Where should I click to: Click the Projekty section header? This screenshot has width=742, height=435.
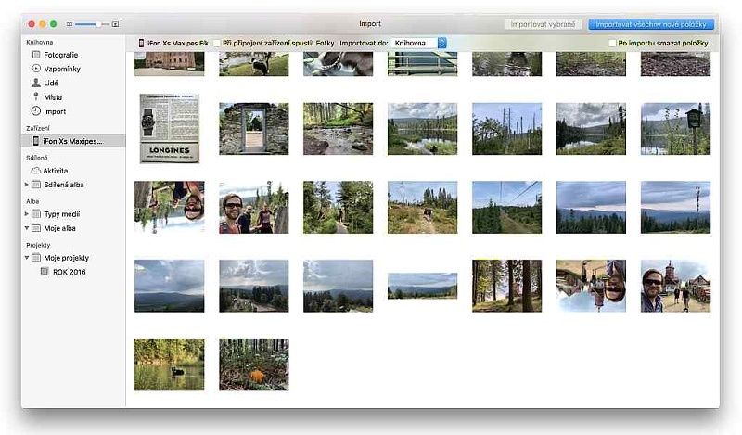[x=38, y=245]
